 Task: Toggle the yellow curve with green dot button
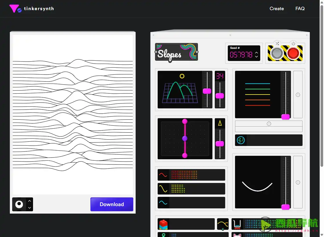tap(223, 224)
